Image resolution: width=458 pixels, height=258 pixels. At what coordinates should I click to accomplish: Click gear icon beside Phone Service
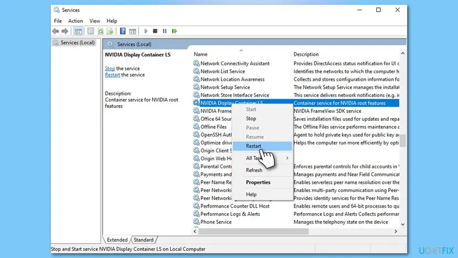(196, 221)
